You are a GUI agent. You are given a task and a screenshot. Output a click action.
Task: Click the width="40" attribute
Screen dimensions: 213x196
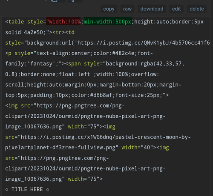(x=137, y=148)
